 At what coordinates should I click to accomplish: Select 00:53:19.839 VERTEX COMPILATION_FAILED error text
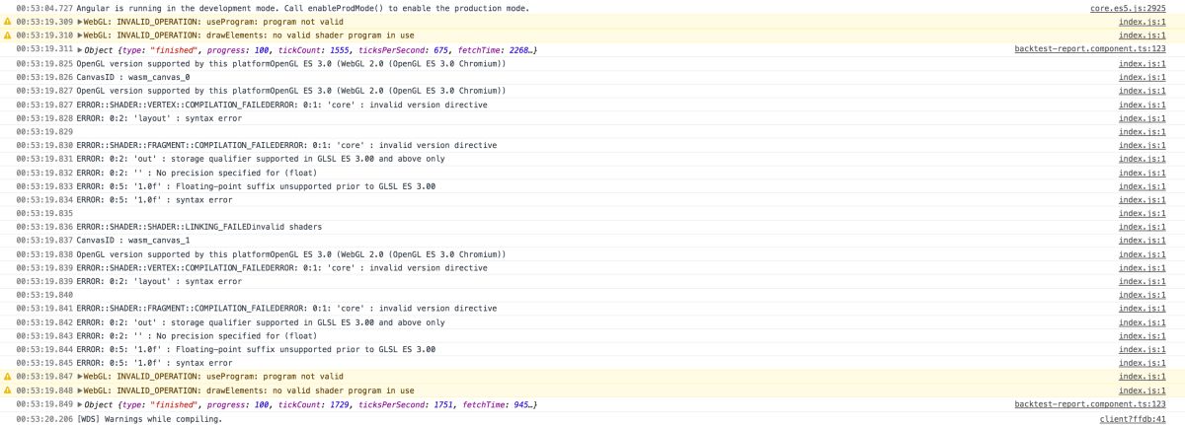281,267
